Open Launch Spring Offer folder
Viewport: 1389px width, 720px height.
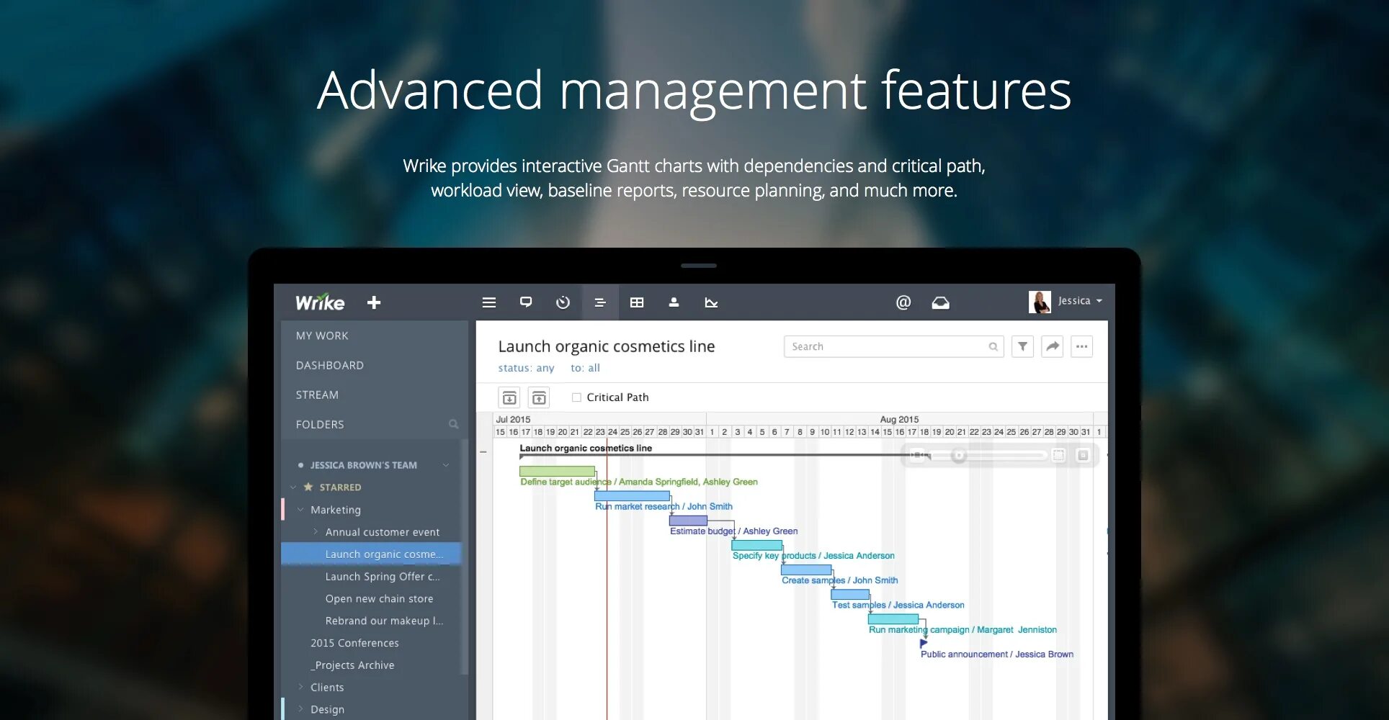coord(382,577)
